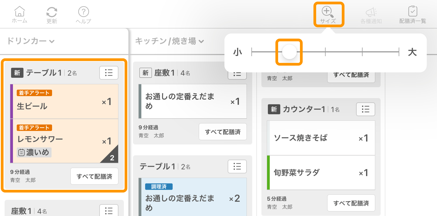The width and height of the screenshot is (437, 216).
Task: Open list menu on テーブル1 drinker card
Action: point(109,73)
